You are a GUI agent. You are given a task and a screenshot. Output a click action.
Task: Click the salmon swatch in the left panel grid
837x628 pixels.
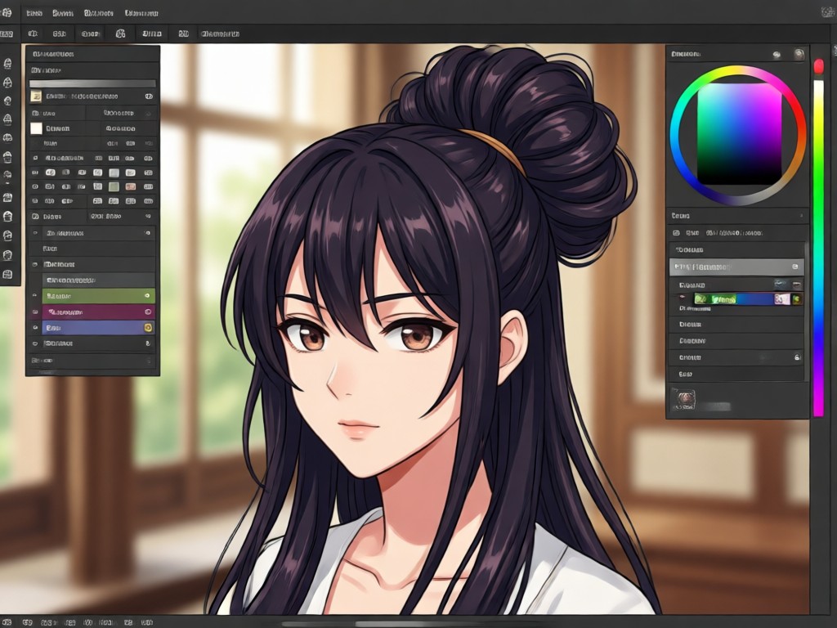tap(130, 187)
